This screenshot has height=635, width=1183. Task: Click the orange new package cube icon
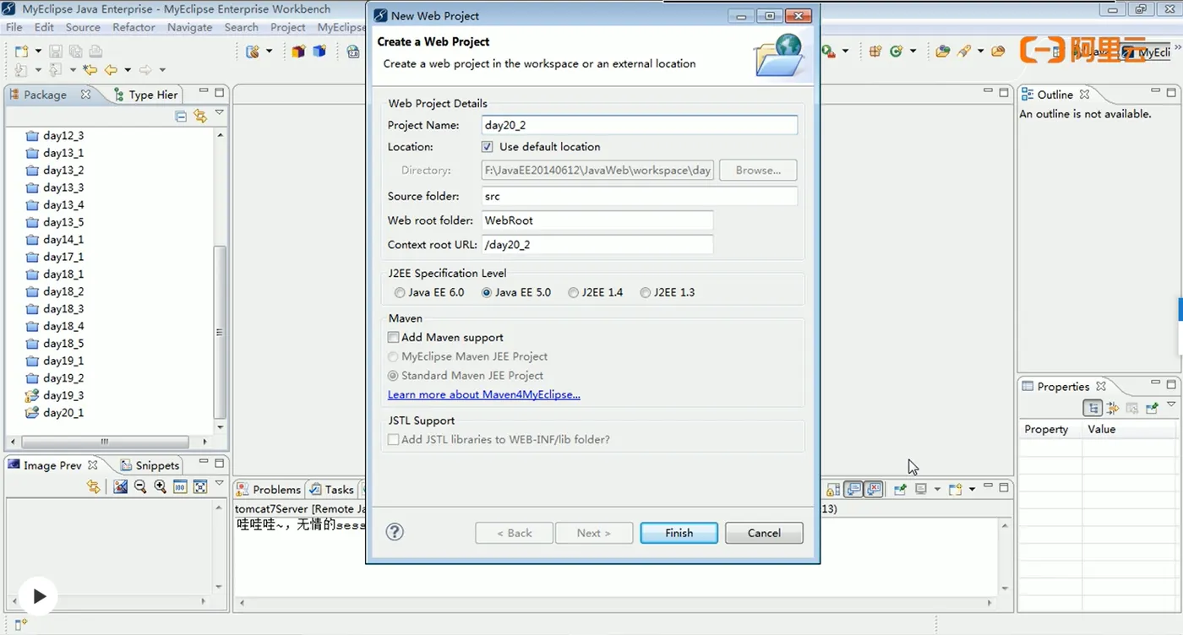click(x=298, y=52)
